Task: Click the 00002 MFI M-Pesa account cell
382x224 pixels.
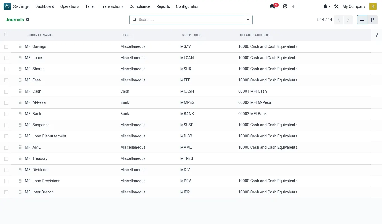Action: point(254,102)
